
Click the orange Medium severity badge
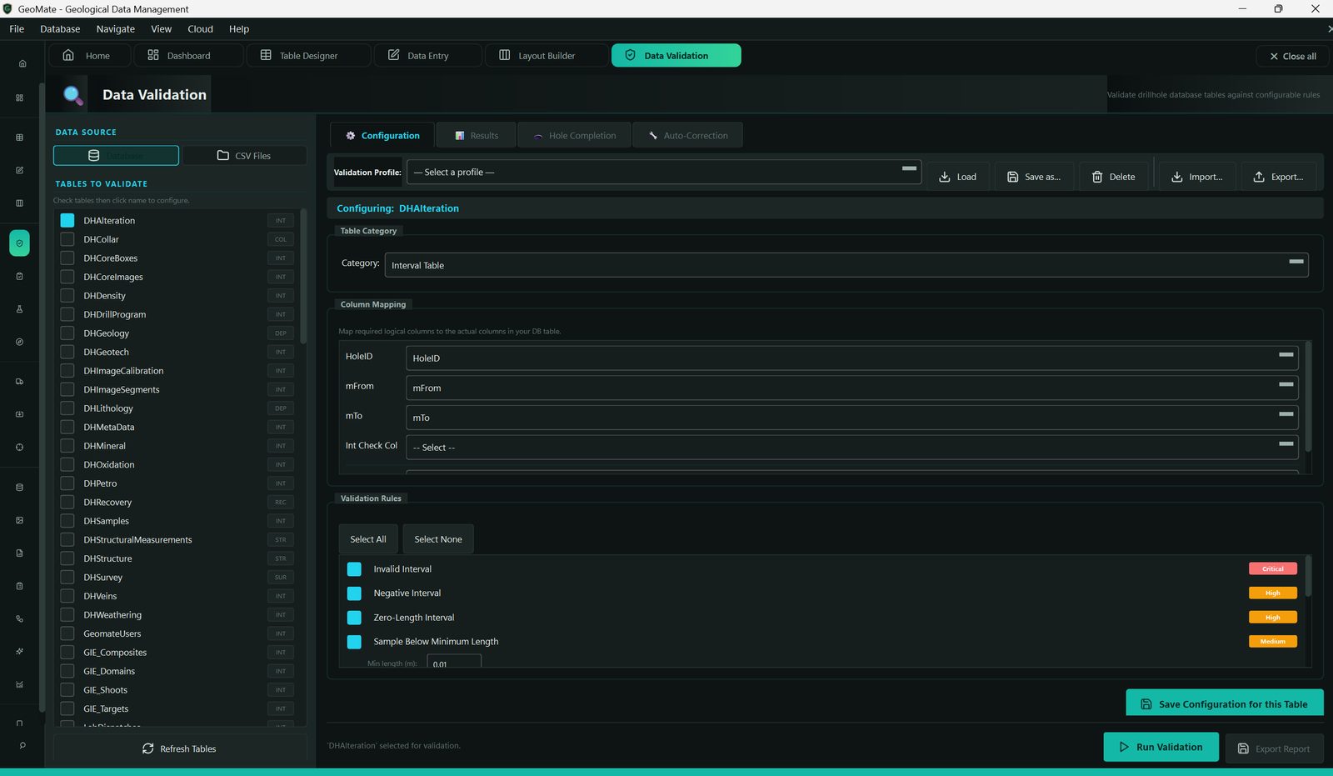coord(1272,642)
